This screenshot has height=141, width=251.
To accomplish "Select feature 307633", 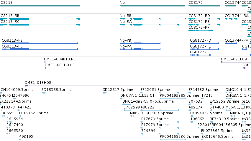I will [x=190, y=104].
